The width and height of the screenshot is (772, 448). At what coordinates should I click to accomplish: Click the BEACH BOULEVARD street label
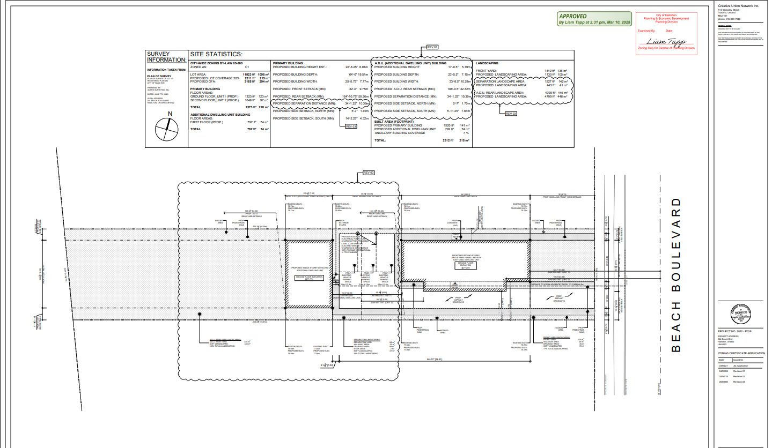tap(675, 275)
